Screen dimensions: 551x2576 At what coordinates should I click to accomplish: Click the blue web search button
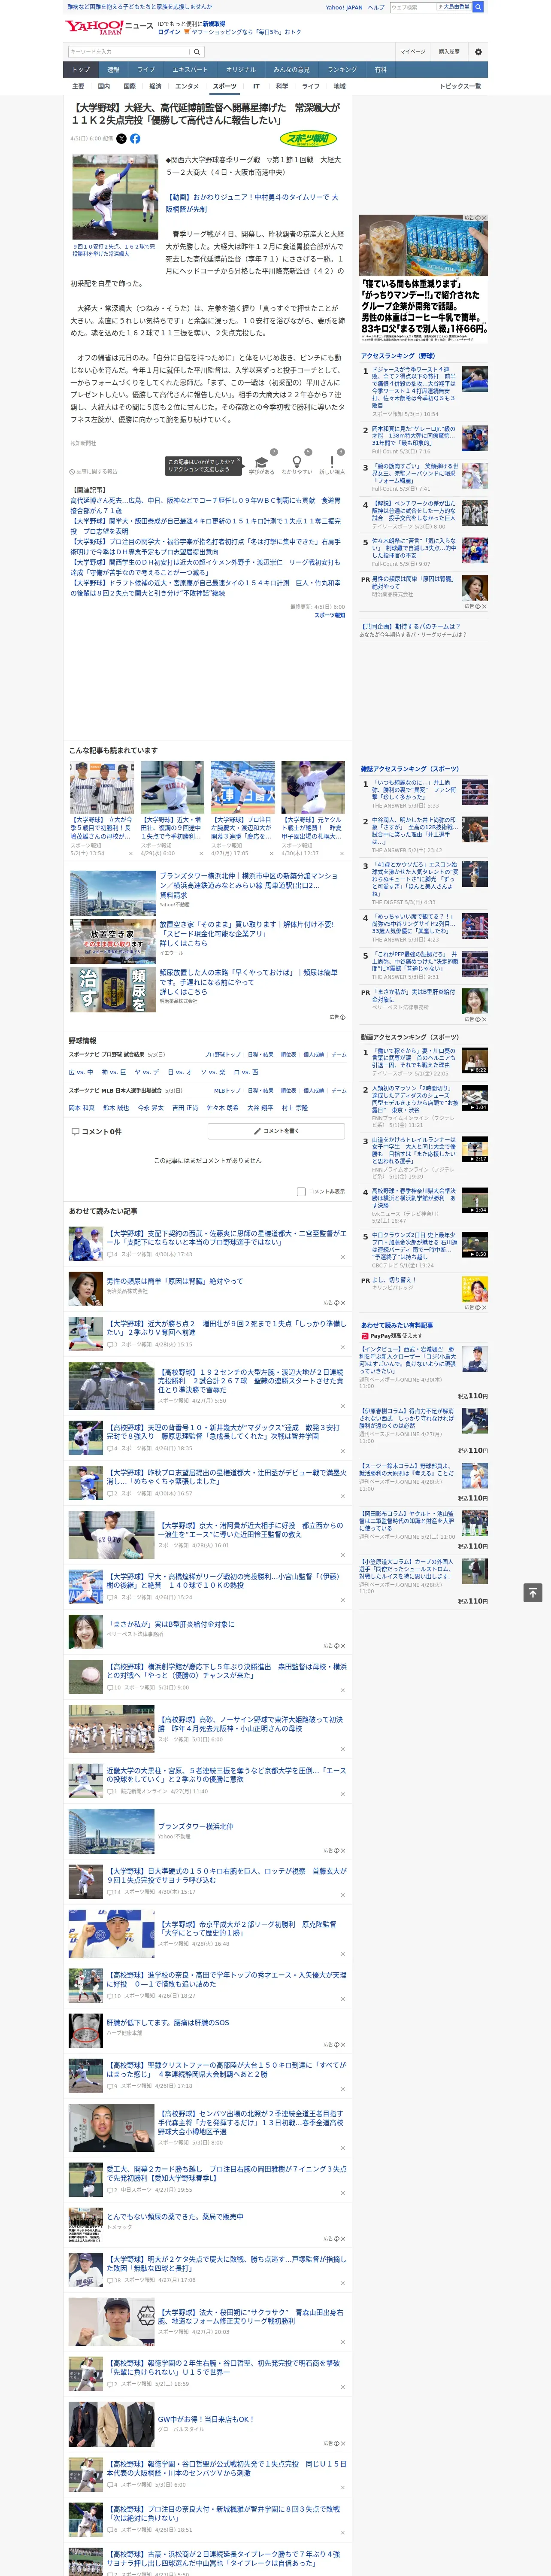478,7
